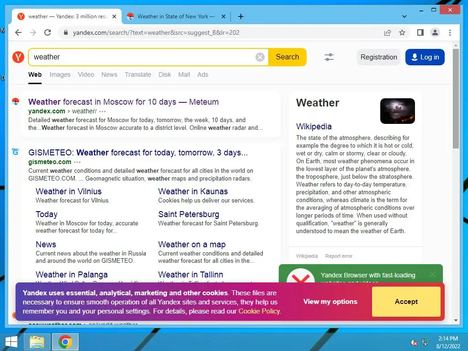Open the Wikipedia heading link
The height and width of the screenshot is (351, 468).
tap(314, 127)
